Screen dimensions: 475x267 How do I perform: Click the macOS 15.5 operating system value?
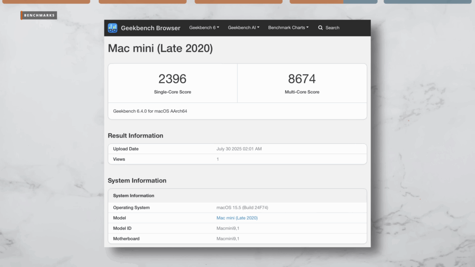click(x=242, y=208)
